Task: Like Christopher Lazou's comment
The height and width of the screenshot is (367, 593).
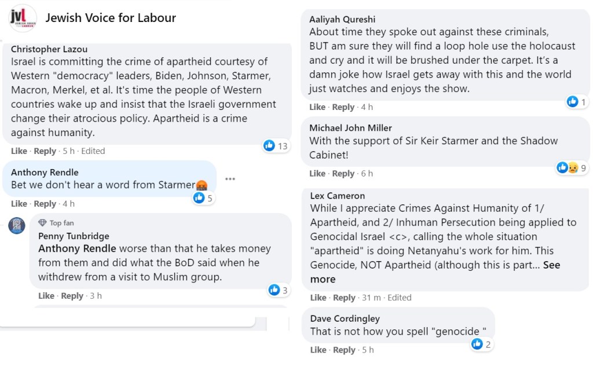Action: tap(19, 151)
